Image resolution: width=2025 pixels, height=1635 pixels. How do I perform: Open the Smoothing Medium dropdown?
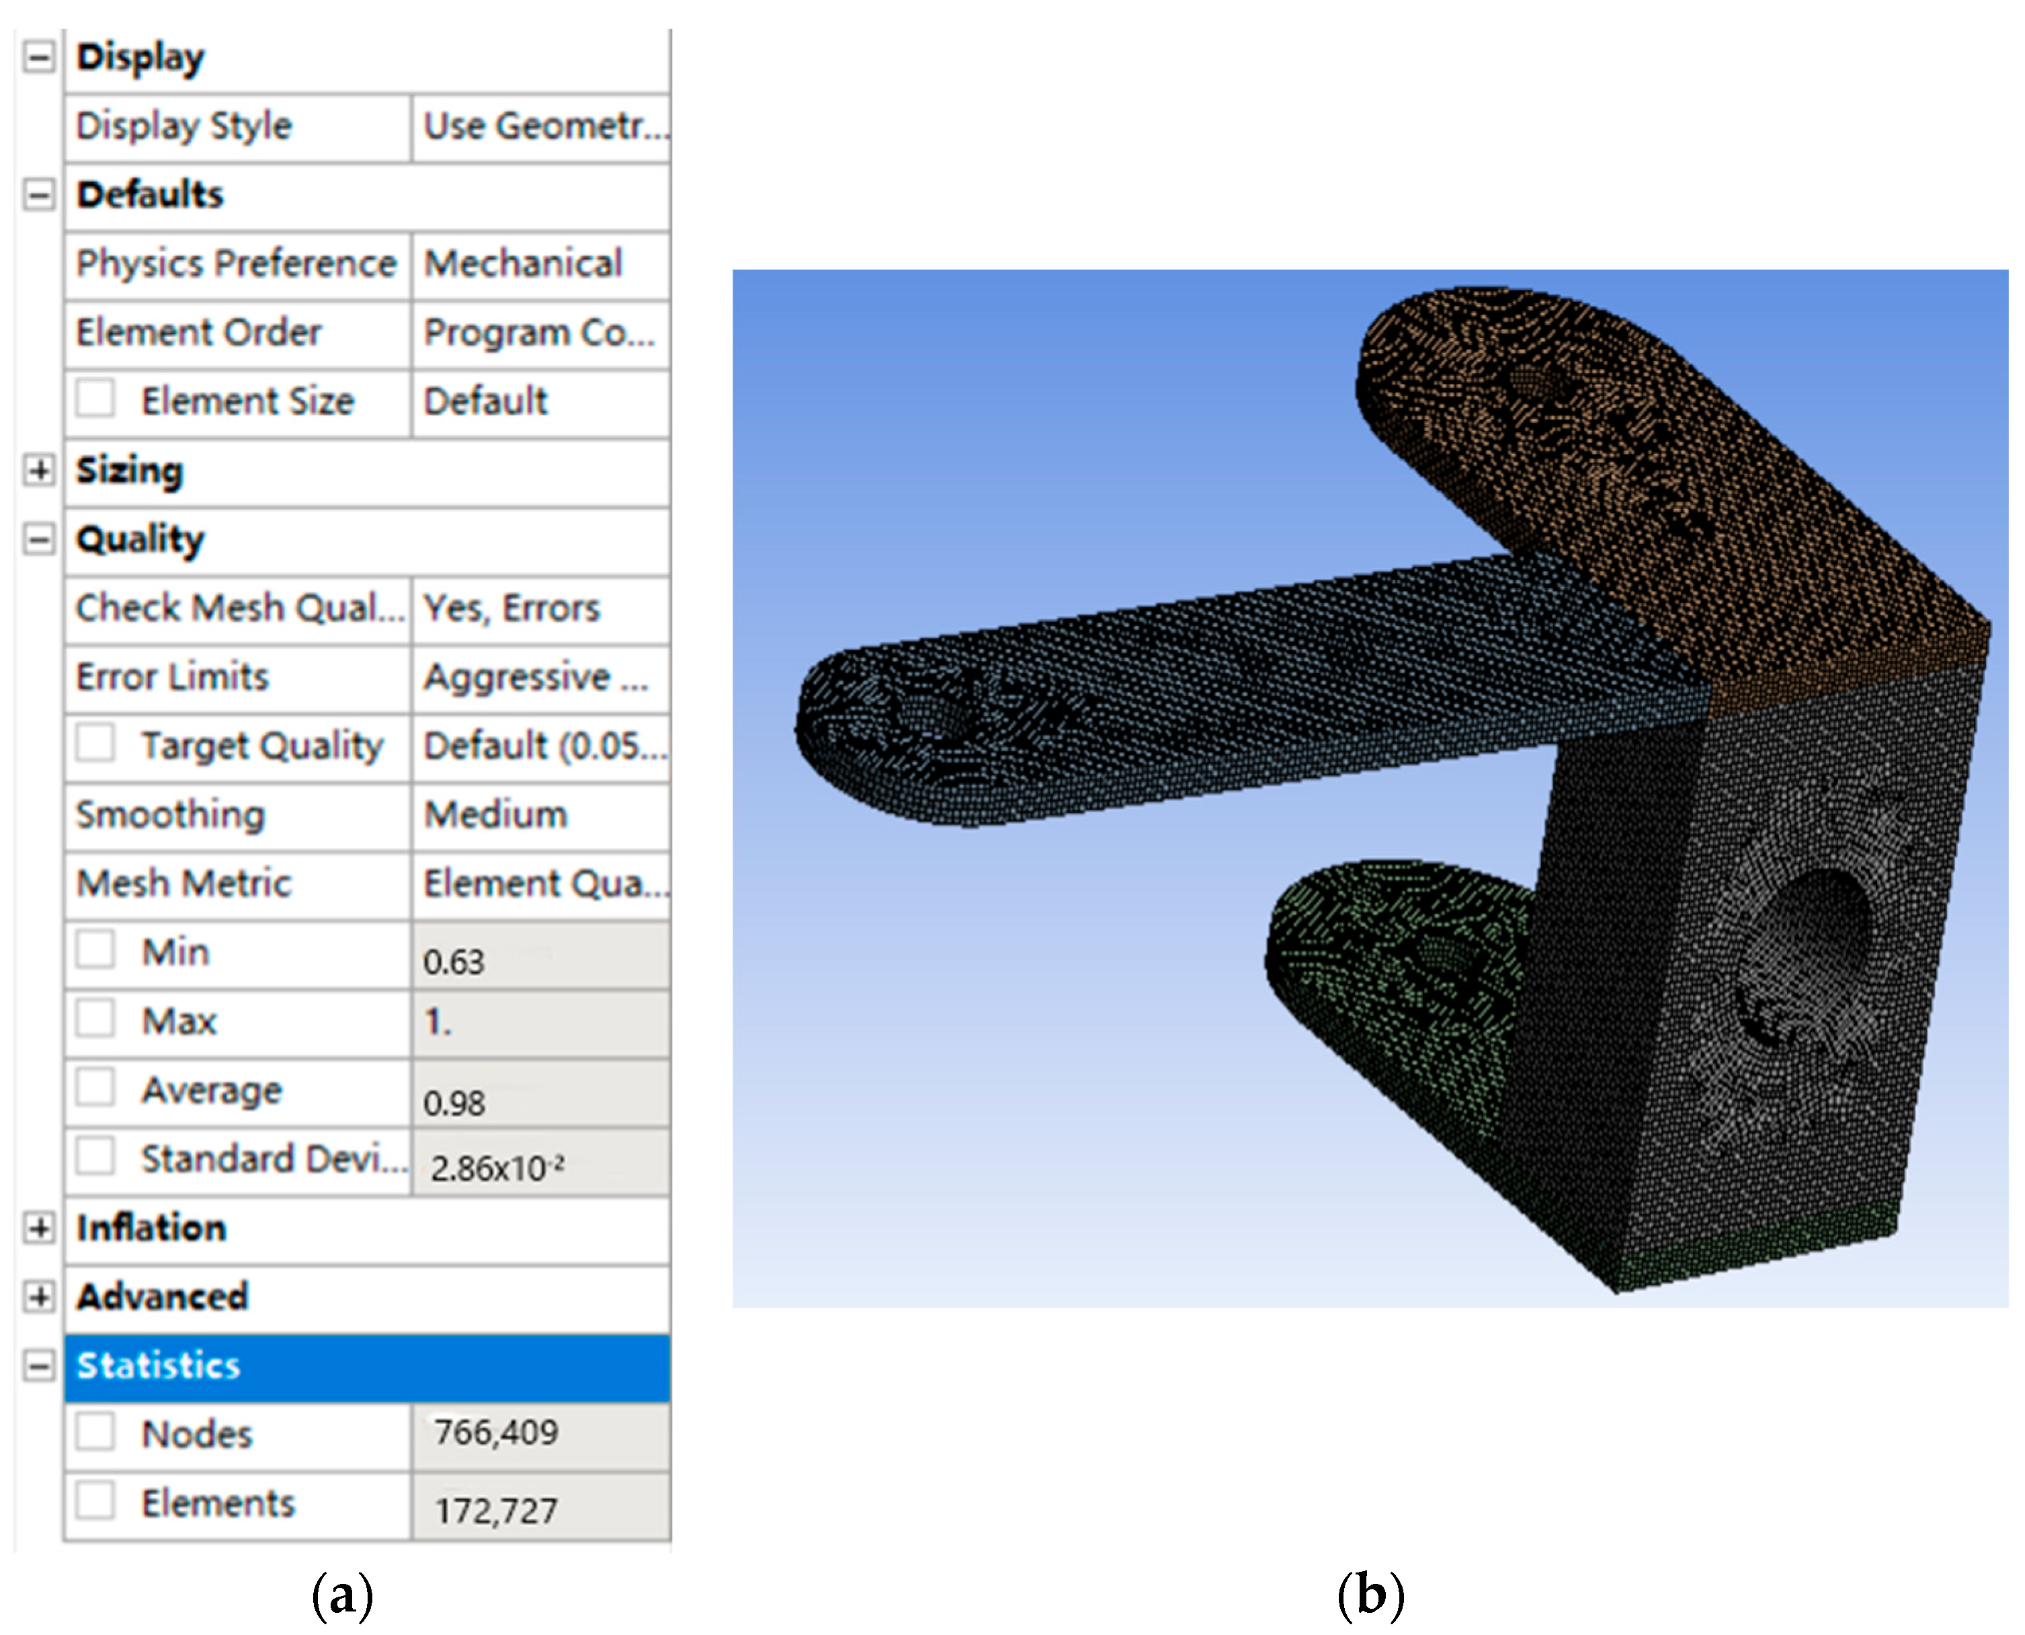coord(540,815)
